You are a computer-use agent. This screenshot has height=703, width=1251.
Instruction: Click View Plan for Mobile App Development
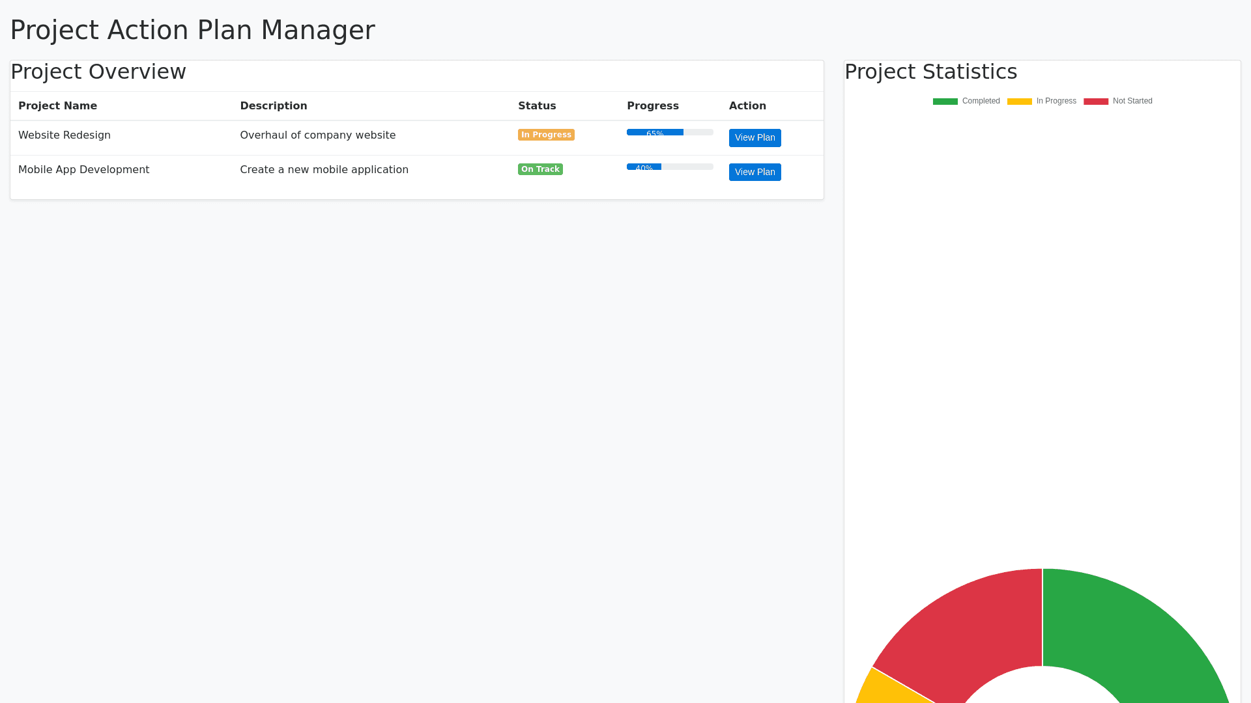click(x=755, y=172)
